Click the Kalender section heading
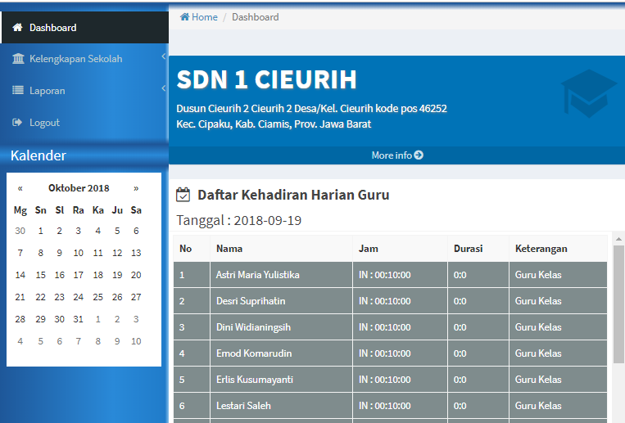This screenshot has height=423, width=625. tap(38, 155)
